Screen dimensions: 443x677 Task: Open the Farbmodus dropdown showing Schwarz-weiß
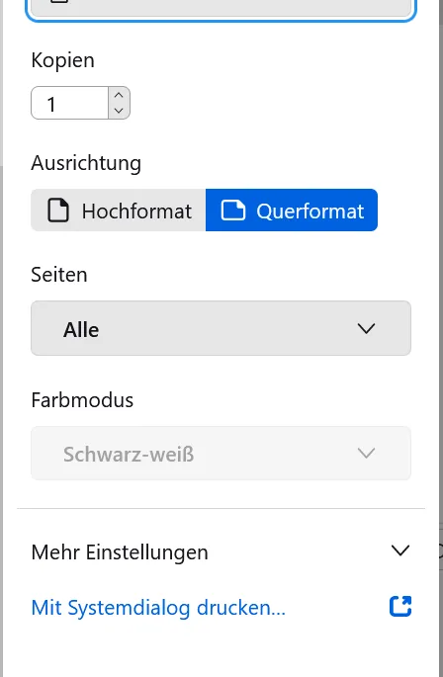(221, 454)
